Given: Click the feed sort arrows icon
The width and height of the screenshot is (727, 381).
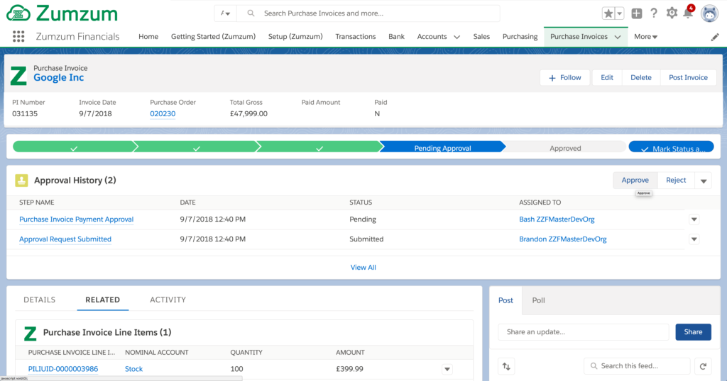Looking at the screenshot, I should (x=506, y=366).
